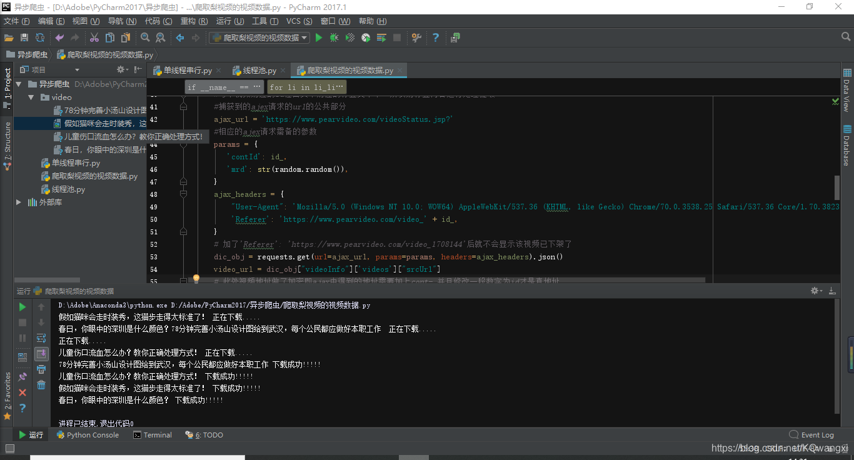
Task: Open Settings with the wrench icon
Action: pyautogui.click(x=416, y=37)
